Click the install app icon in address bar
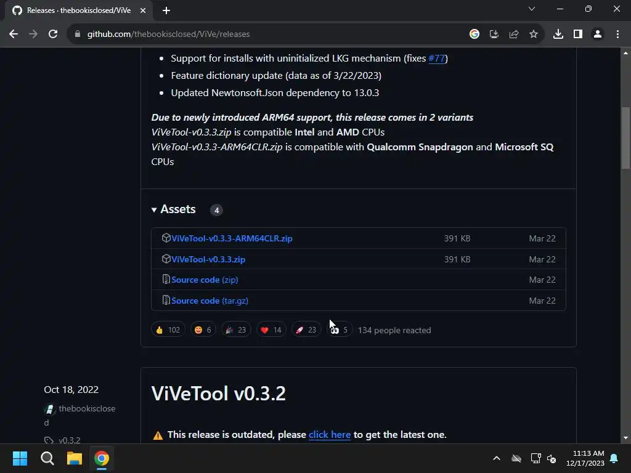 pyautogui.click(x=494, y=34)
